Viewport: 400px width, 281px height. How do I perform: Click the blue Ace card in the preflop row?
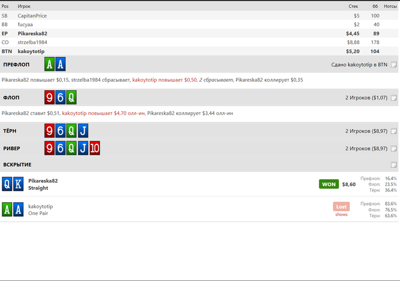(61, 64)
